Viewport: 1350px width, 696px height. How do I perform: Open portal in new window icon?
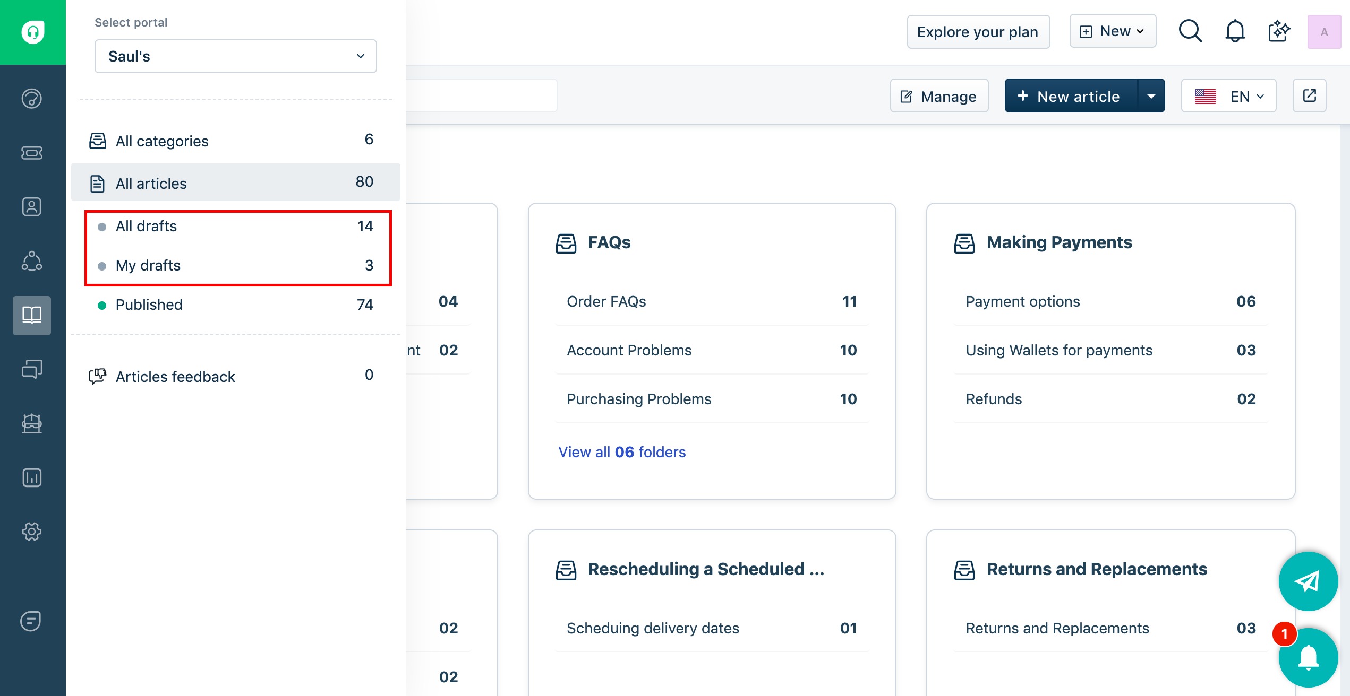coord(1309,96)
